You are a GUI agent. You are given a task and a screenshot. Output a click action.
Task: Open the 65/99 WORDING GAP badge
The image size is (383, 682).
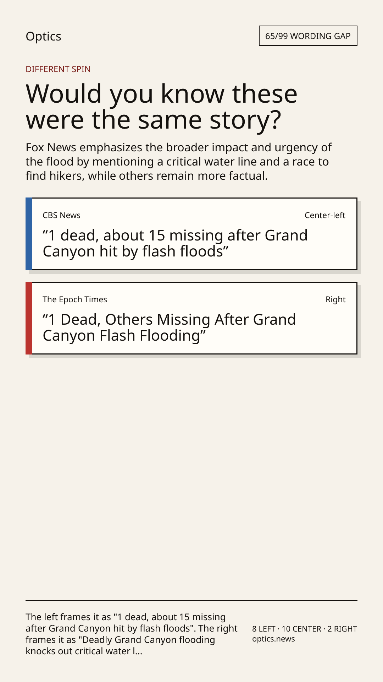(308, 36)
